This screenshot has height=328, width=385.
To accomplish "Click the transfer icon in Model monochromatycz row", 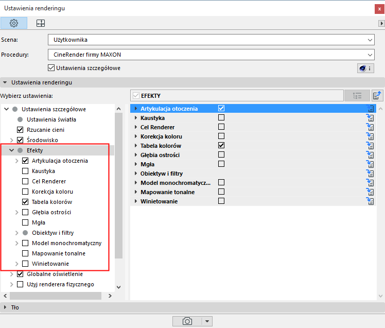I will (370, 183).
